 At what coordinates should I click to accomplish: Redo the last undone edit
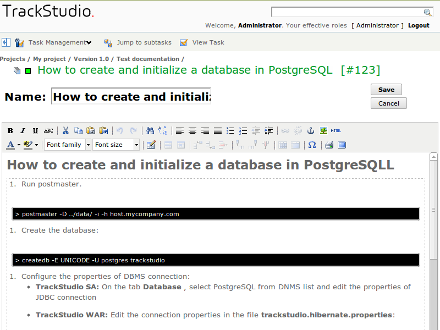133,130
